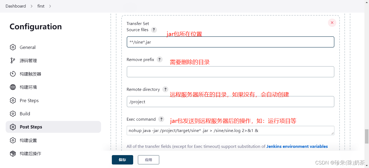The image size is (369, 168).
Task: Focus the Source files input field
Action: tap(230, 42)
